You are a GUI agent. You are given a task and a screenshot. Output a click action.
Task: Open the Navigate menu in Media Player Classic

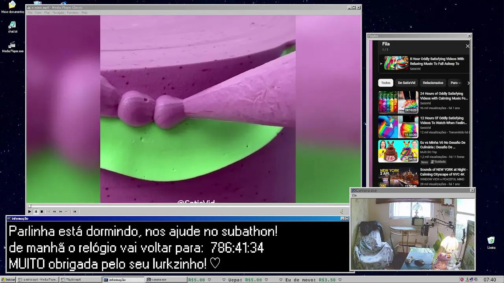(58, 13)
